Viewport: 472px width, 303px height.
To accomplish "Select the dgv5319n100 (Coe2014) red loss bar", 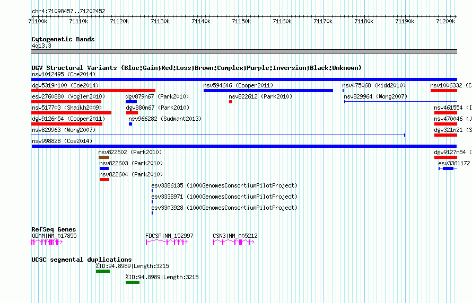I will coord(93,91).
